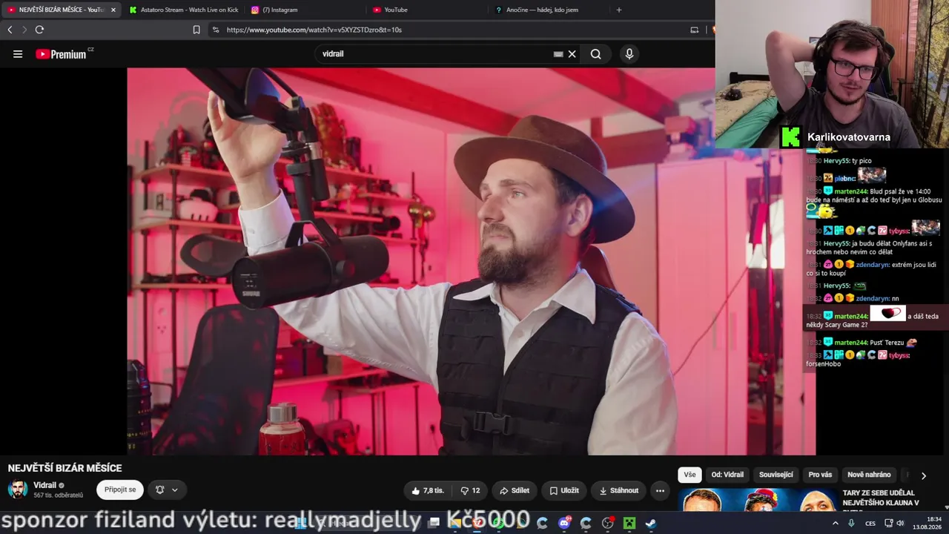Share the video via Sdílet
949x534 pixels.
coord(514,490)
